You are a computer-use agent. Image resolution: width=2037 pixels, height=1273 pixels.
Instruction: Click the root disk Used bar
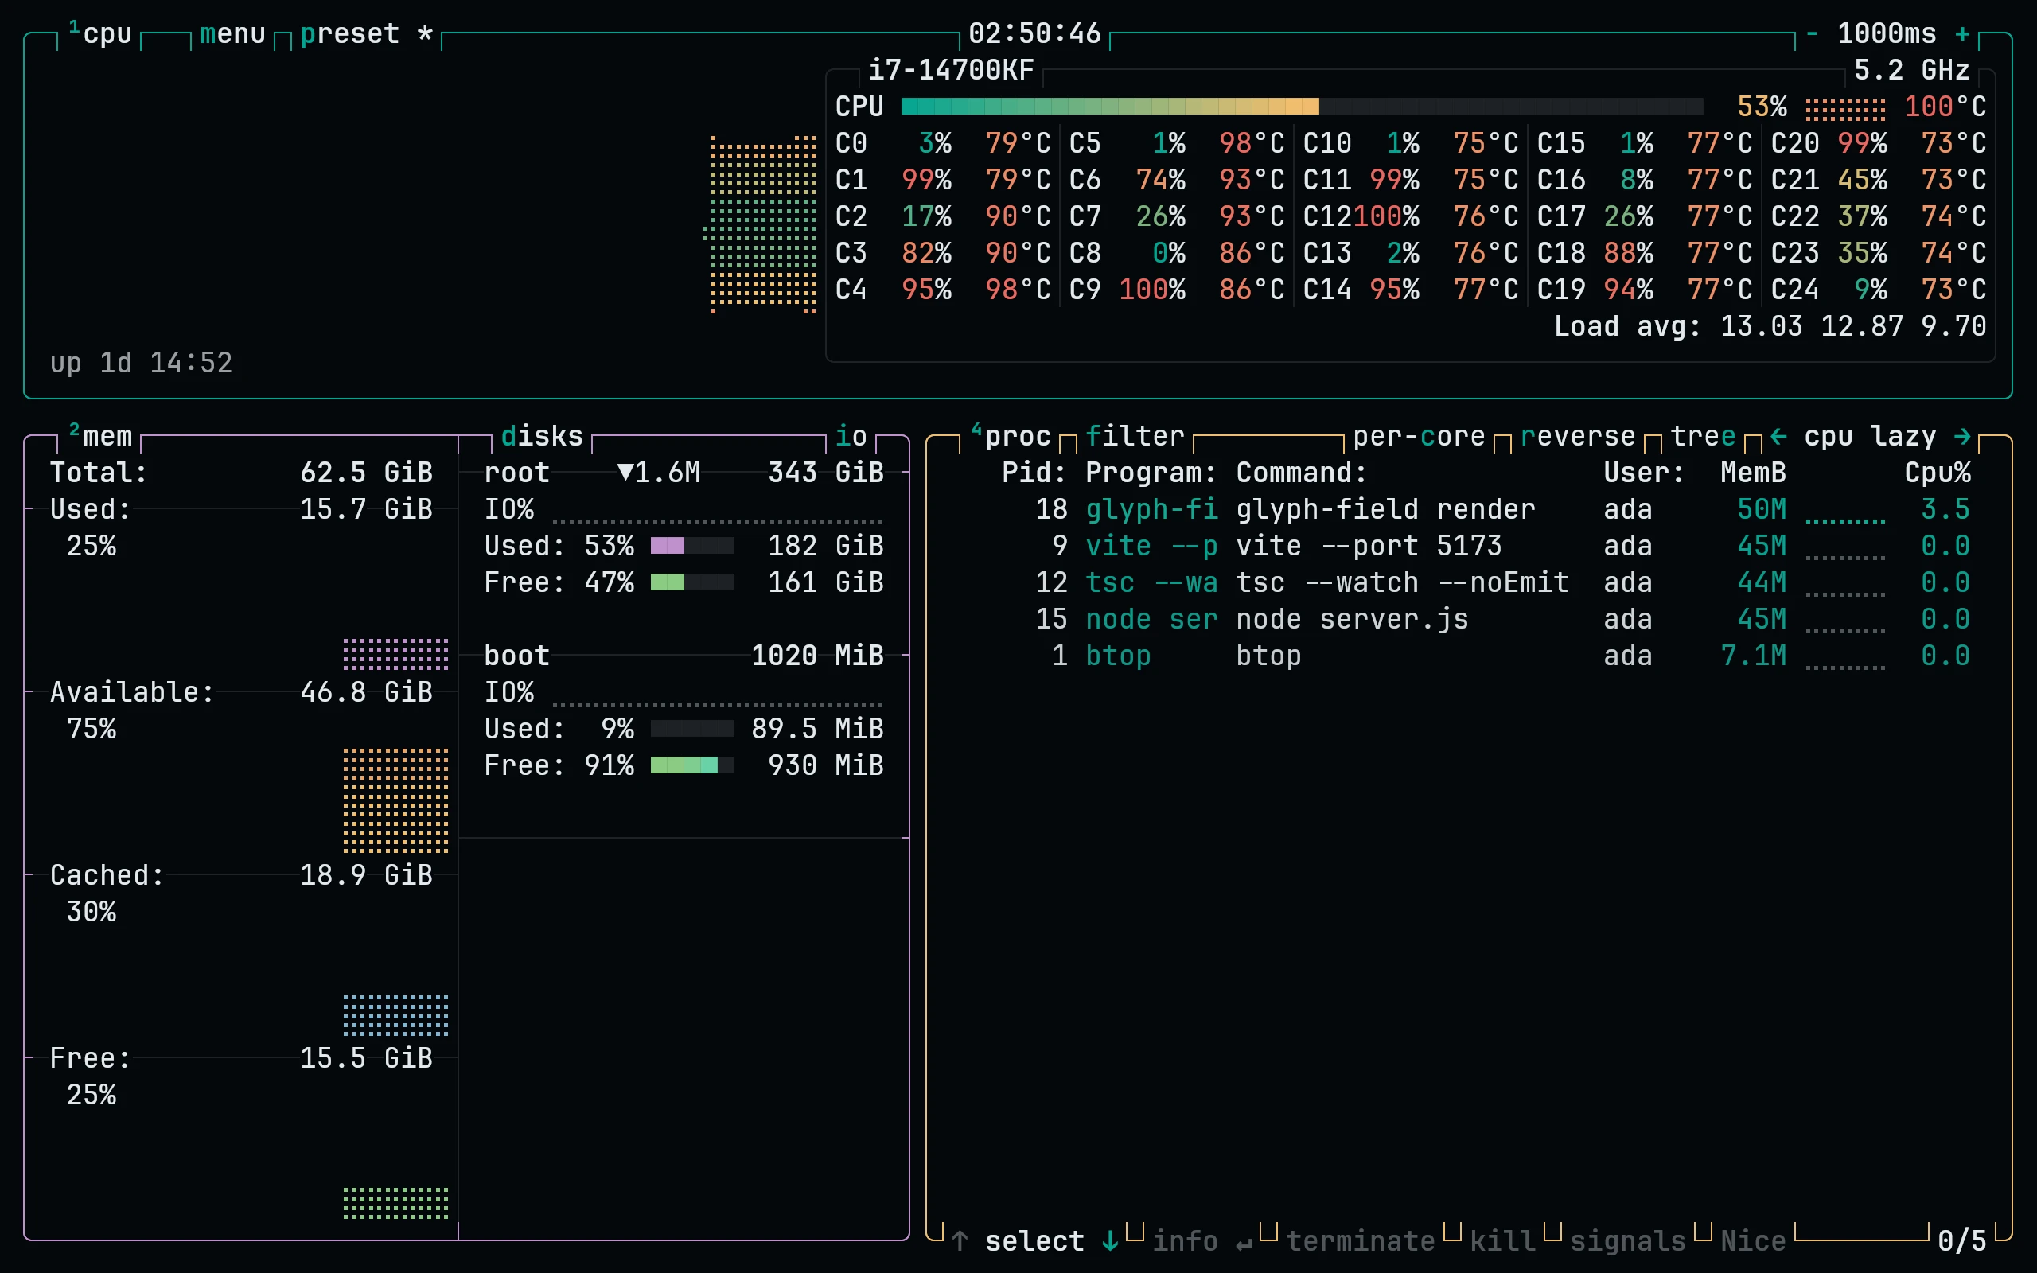point(692,546)
